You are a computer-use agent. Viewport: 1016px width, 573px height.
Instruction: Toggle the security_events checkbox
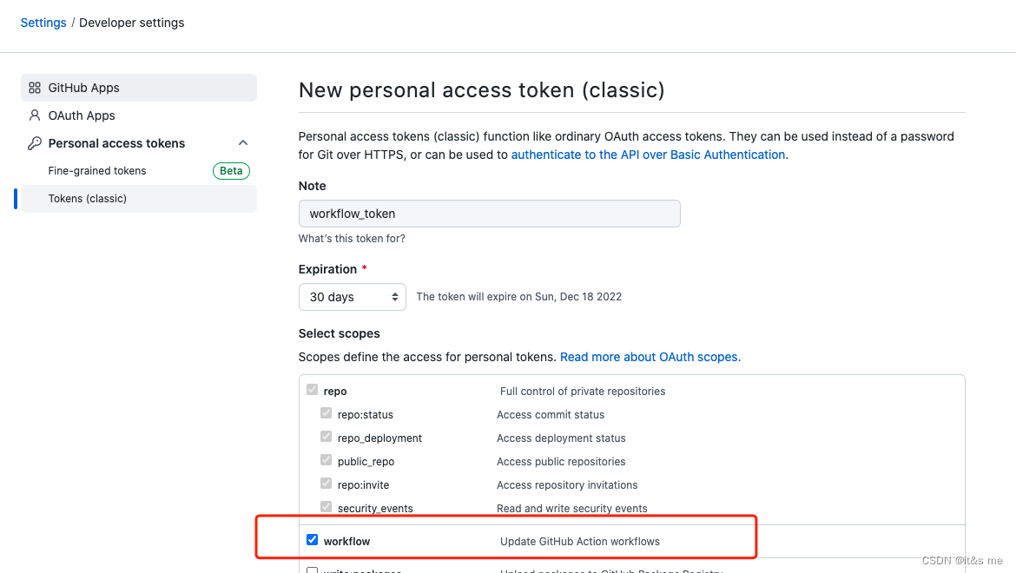pos(326,506)
